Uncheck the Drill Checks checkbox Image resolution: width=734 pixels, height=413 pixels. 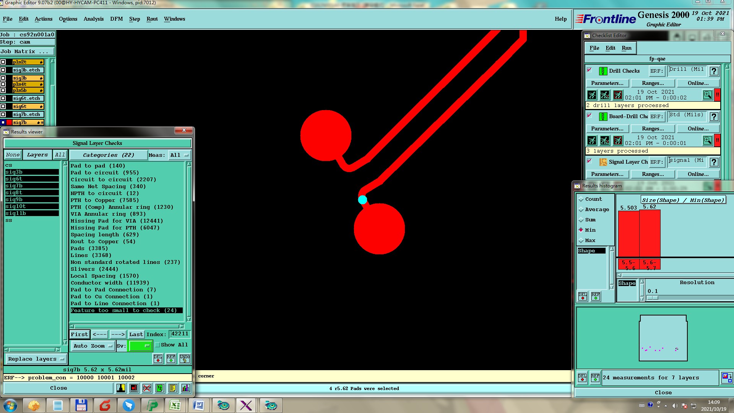pos(589,70)
